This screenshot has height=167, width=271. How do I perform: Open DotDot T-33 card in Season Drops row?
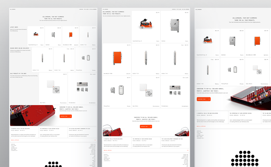click(42, 59)
